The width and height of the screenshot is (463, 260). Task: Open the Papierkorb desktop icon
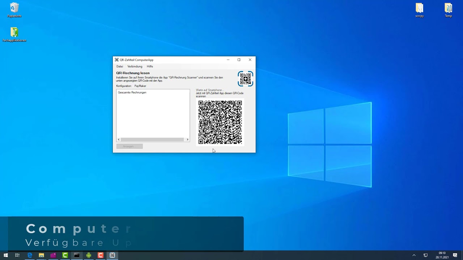14,10
